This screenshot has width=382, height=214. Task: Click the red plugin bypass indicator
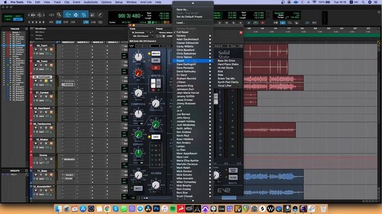(241, 33)
